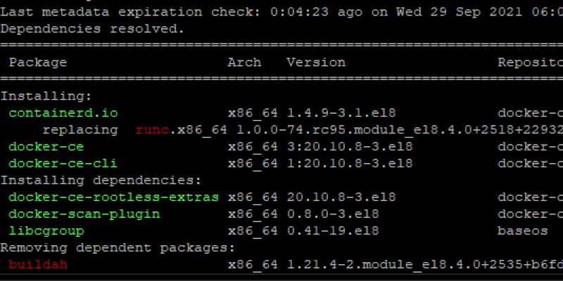563x281 pixels.
Task: Click the "Last metadata expiration check" text
Action: 127,12
